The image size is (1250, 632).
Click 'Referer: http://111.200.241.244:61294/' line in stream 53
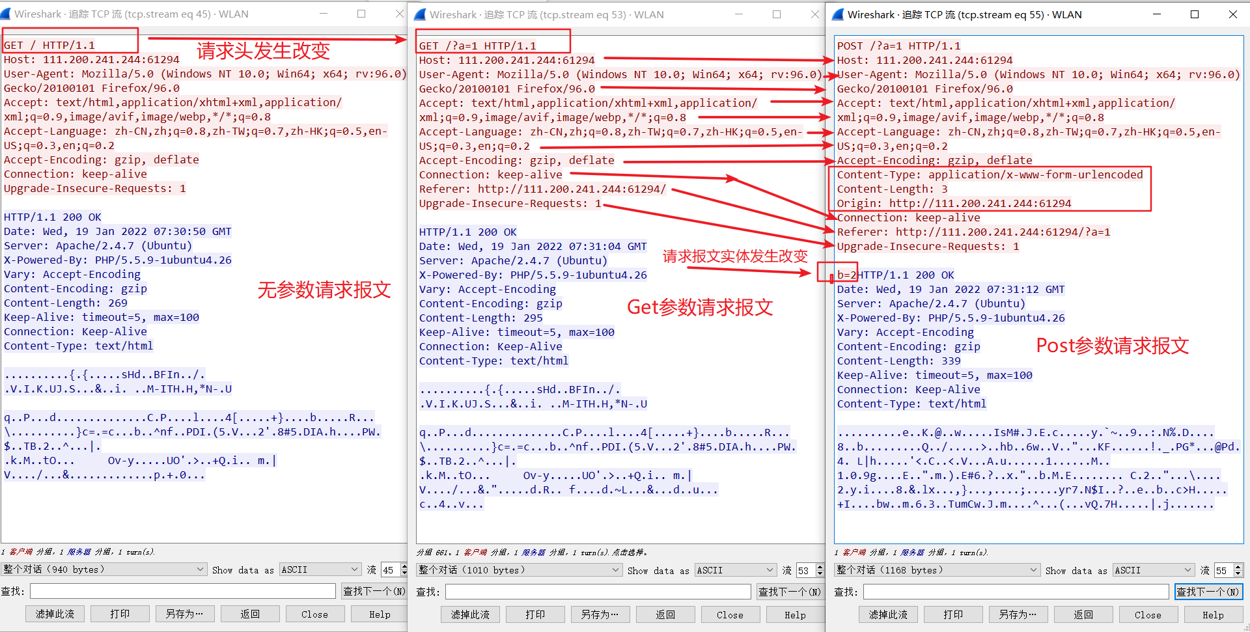(542, 189)
